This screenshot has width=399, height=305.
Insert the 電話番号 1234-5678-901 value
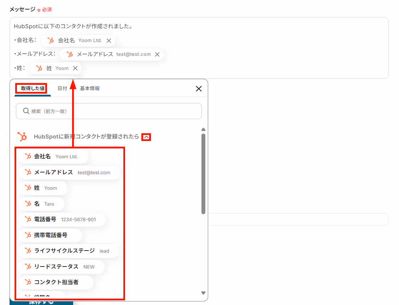pos(63,219)
